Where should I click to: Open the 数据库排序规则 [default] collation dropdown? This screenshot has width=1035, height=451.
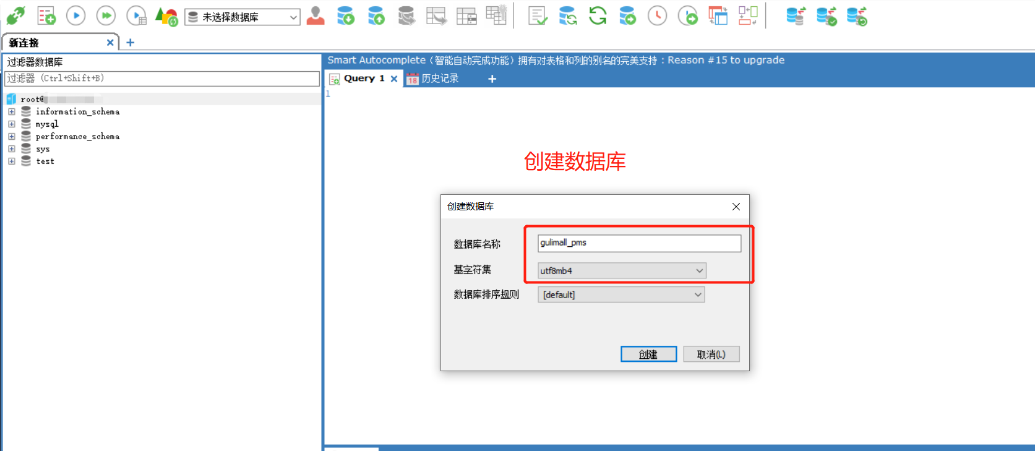coord(621,294)
